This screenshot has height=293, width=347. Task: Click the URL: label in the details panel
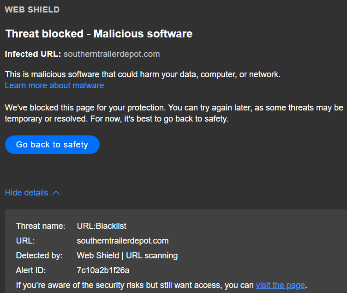pos(25,241)
